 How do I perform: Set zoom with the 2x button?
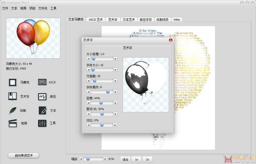(x=147, y=159)
